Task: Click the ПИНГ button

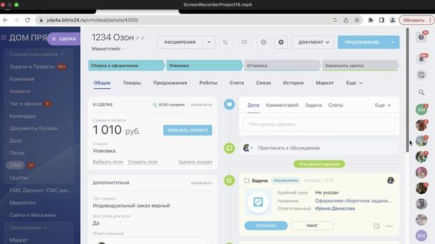Action: pos(312,226)
